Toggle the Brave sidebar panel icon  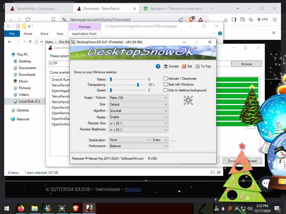[234, 20]
